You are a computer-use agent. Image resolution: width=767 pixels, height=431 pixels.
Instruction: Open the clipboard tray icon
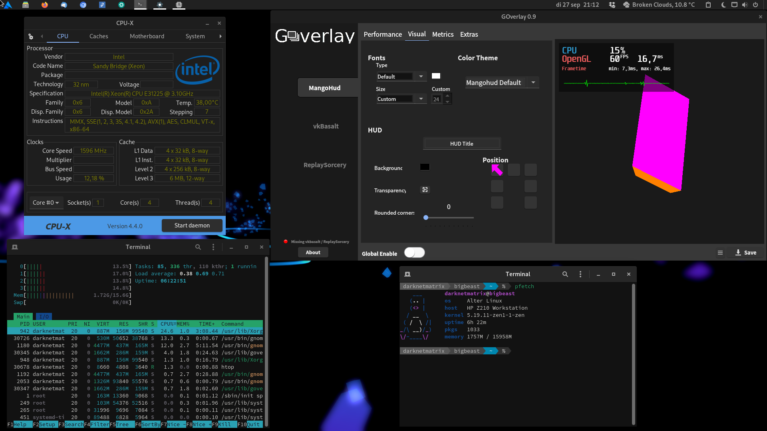[x=708, y=5]
